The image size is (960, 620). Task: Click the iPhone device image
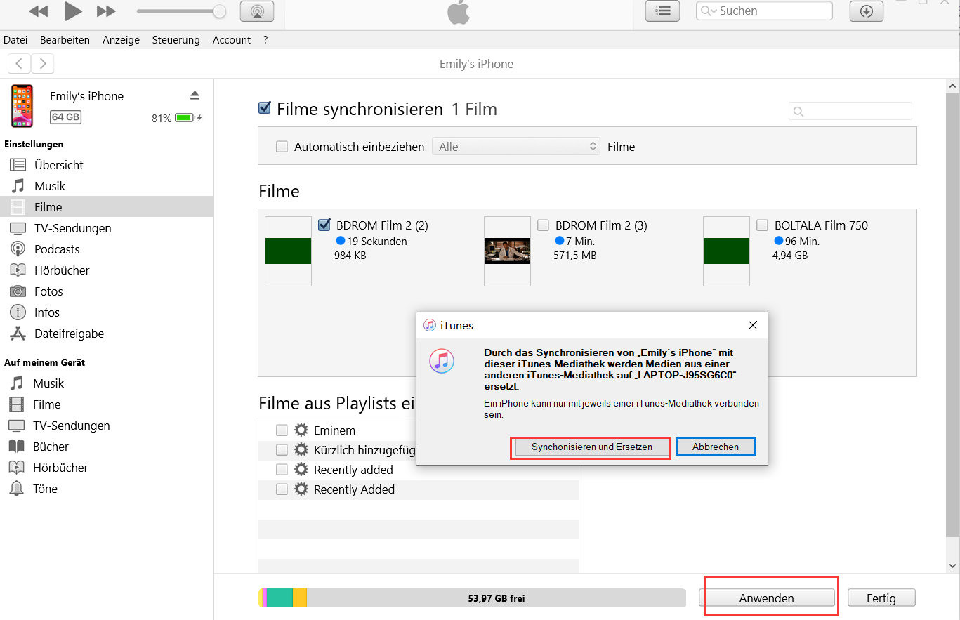tap(22, 106)
